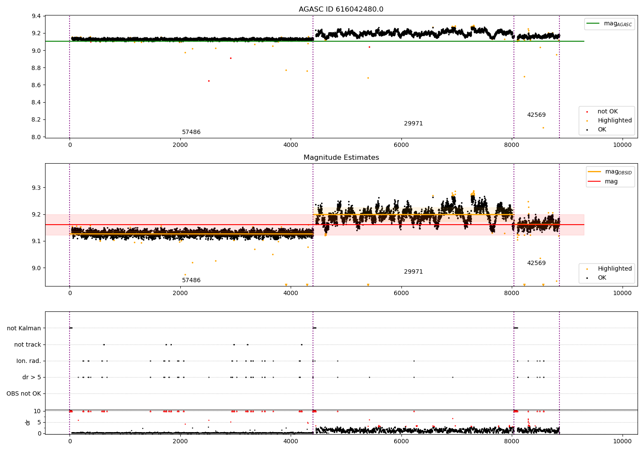Click the 'dr' y-axis label

coord(28,422)
